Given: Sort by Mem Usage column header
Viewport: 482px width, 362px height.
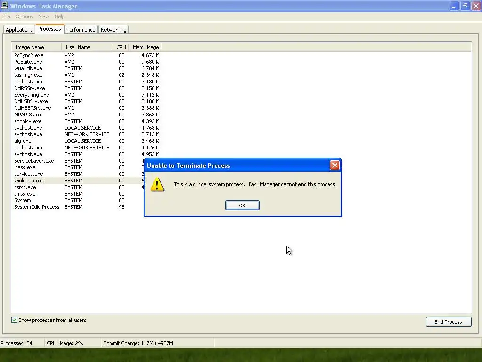Looking at the screenshot, I should 145,47.
